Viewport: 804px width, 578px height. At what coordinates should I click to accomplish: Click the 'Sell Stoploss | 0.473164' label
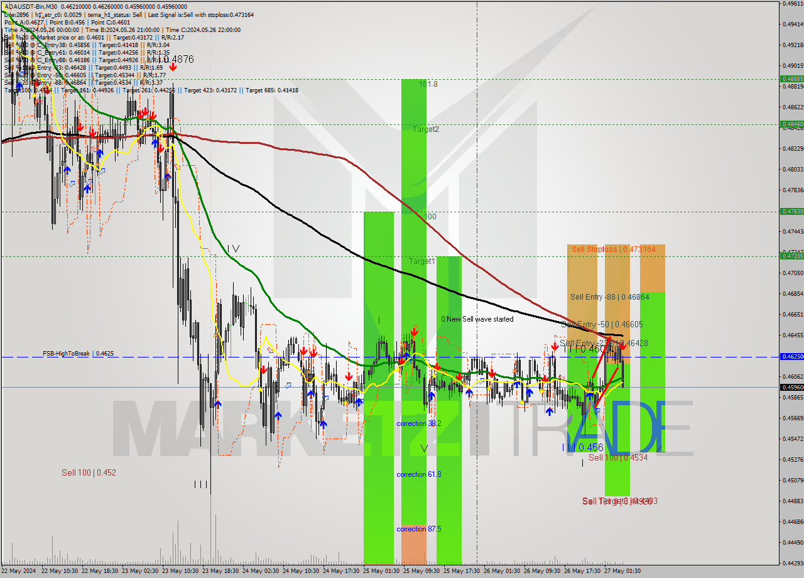click(613, 249)
